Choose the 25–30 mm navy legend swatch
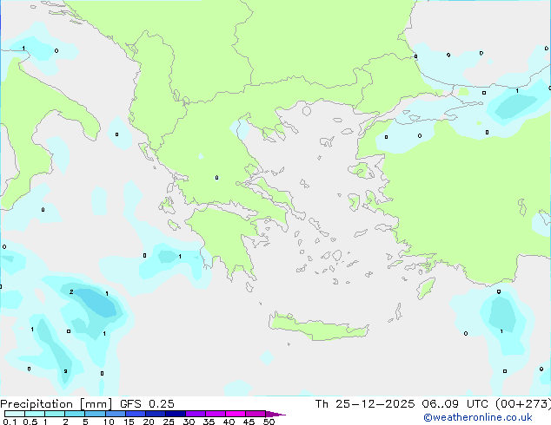Viewport: 551px width, 425px height. [x=175, y=414]
